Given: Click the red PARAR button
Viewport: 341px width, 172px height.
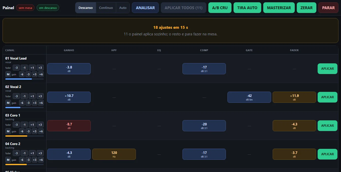Looking at the screenshot, I should 328,8.
